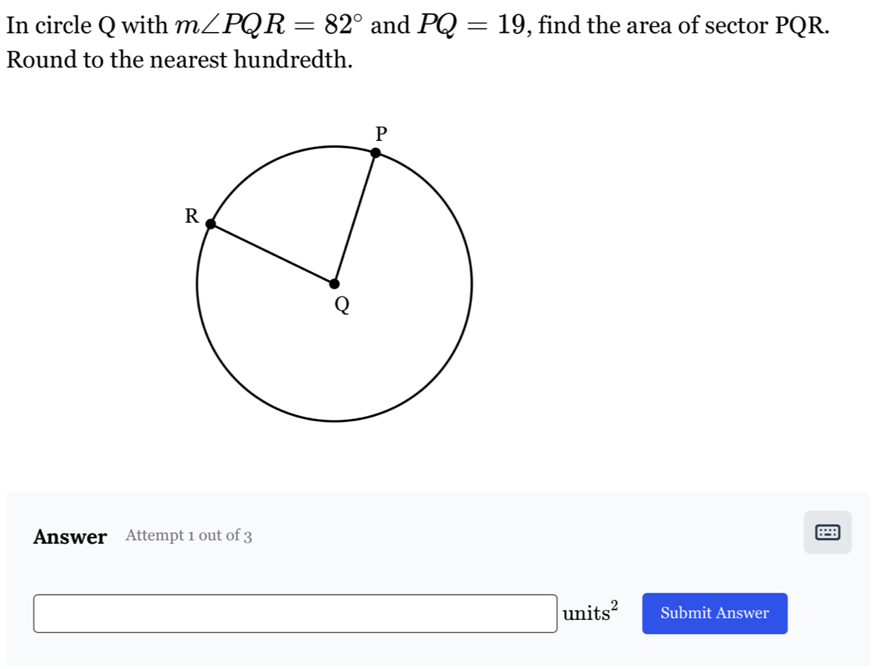Click point P on the circle diagram
The image size is (883, 669).
(x=376, y=153)
